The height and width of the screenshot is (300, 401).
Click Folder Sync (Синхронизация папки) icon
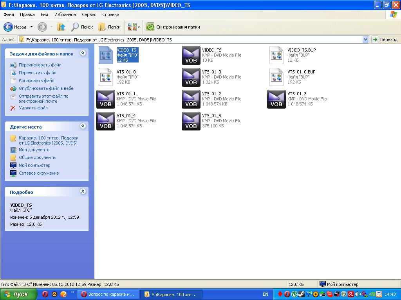coord(150,27)
